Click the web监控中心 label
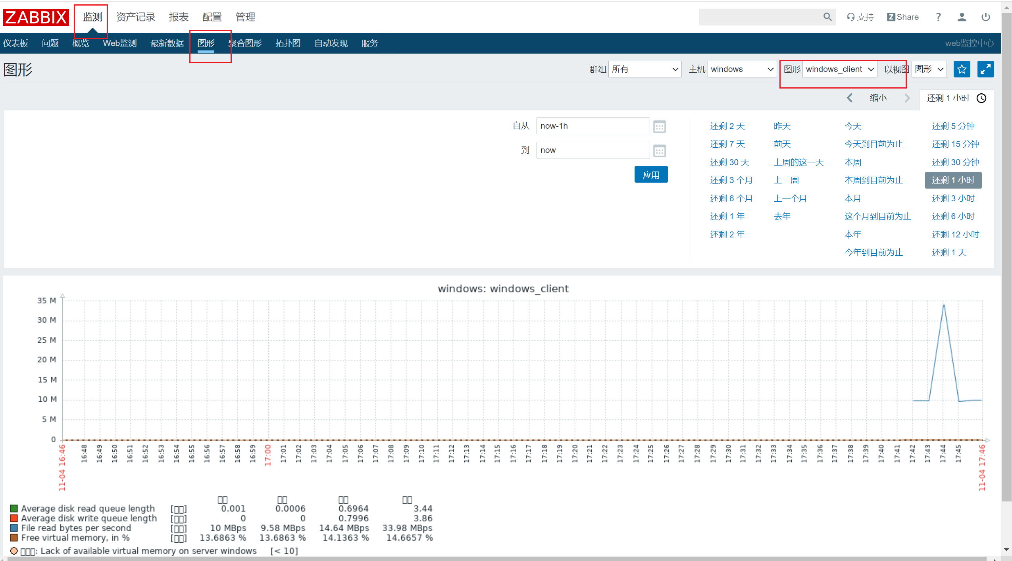The image size is (1012, 561). pos(969,43)
